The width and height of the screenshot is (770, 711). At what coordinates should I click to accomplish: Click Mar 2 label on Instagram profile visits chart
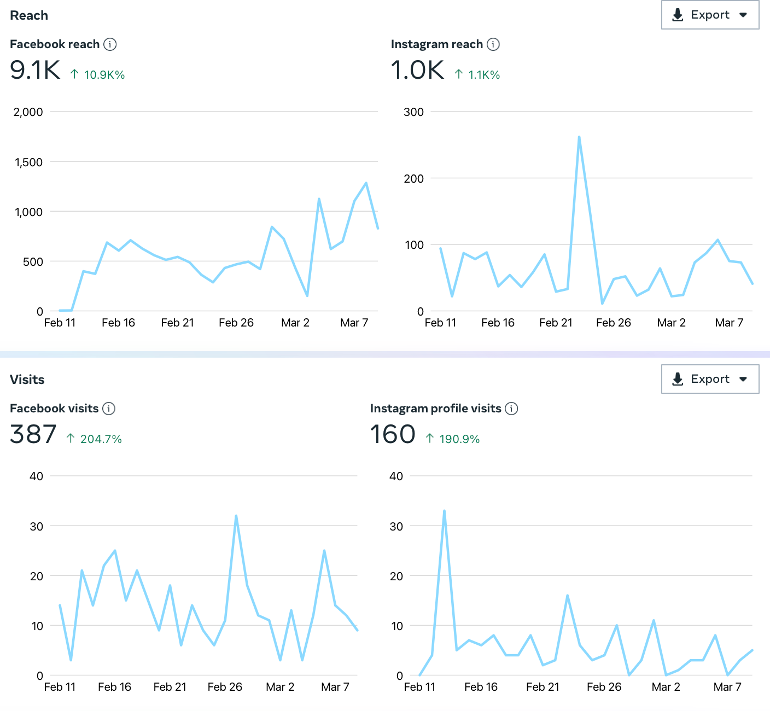click(666, 687)
